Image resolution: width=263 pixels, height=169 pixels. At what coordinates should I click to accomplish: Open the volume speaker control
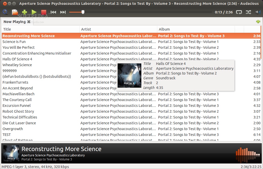click(x=258, y=12)
